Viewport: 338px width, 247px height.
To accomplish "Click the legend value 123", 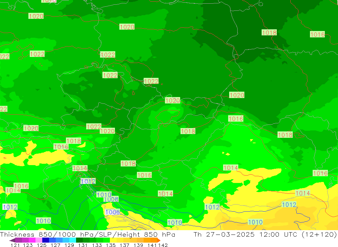I will pos(28,245).
